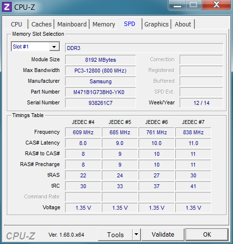Click the Validate button
The height and width of the screenshot is (244, 233).
163,235
